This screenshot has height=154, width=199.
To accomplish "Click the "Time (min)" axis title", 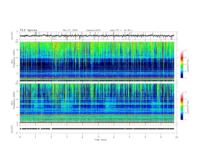I will coord(101,140).
